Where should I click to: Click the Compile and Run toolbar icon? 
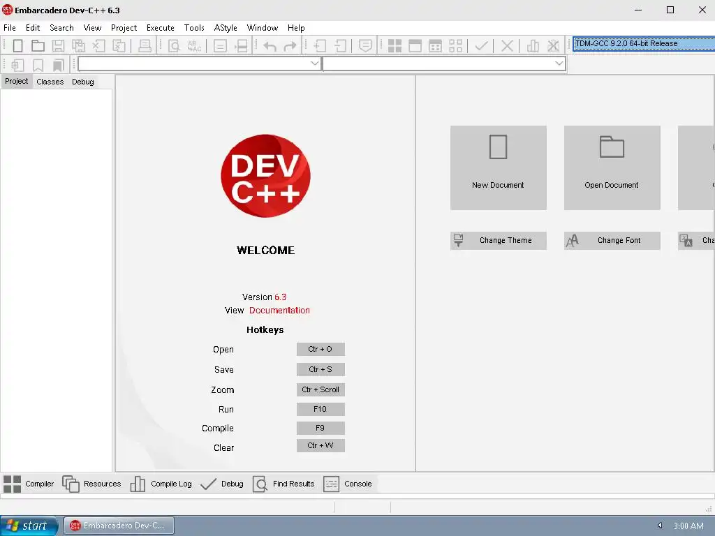click(436, 45)
